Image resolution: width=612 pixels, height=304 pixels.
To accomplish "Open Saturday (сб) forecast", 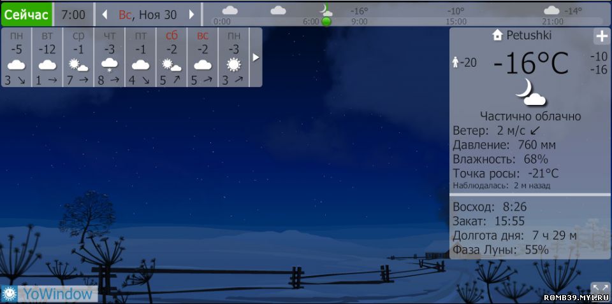I will click(x=171, y=57).
